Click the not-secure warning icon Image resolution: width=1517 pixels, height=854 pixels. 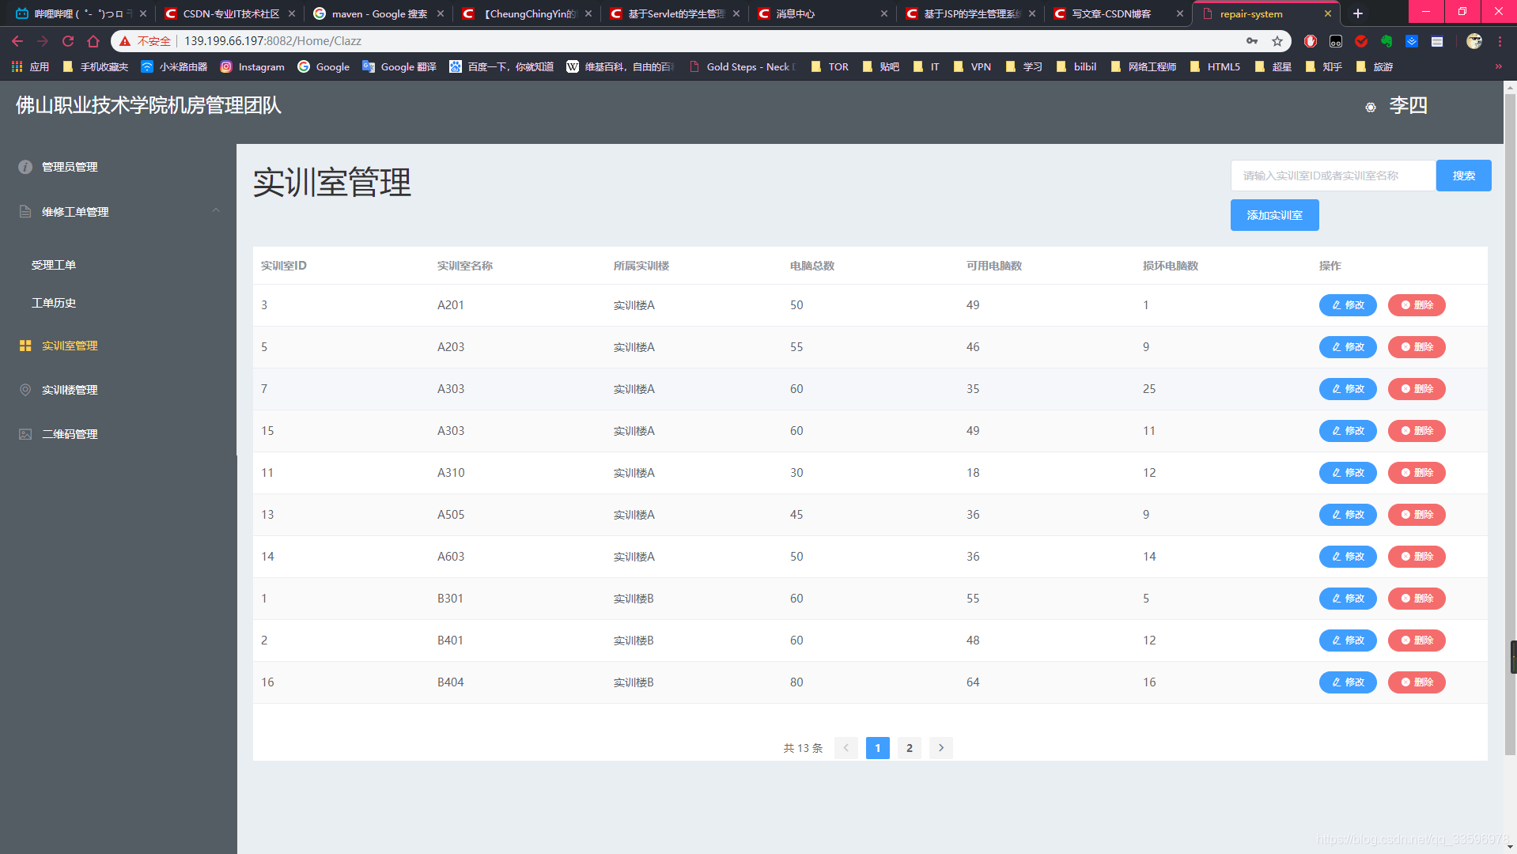point(125,41)
